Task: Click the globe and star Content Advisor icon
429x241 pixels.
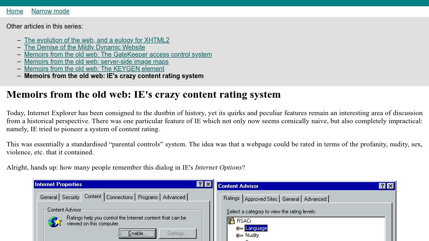Action: click(x=55, y=222)
